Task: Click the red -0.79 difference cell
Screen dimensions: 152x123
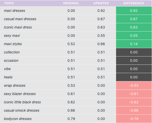Action: 134,119
